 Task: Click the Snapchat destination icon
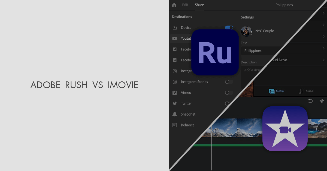(x=174, y=114)
